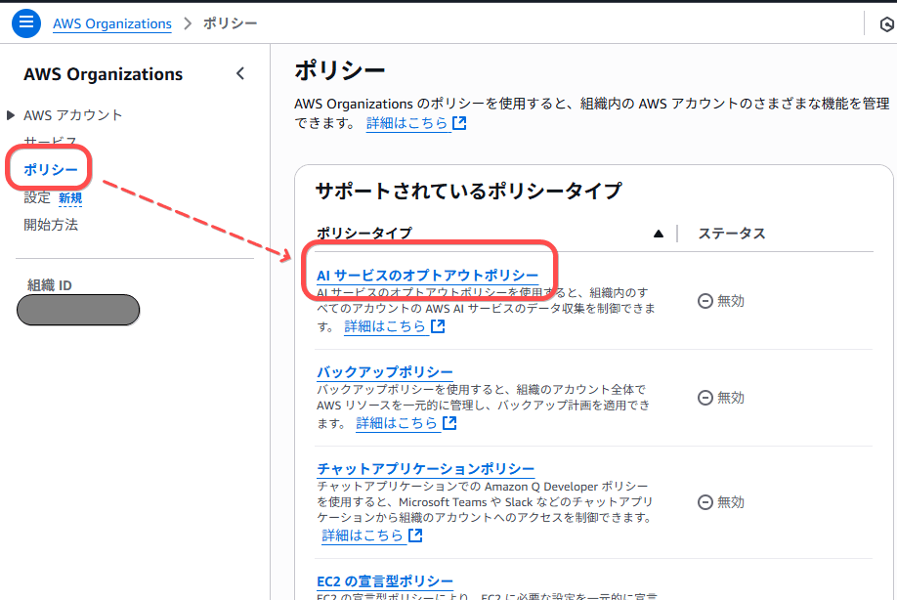Open 詳細はこちら for AI opt-out policy
Screen dimensions: 897x600
pyautogui.click(x=385, y=326)
